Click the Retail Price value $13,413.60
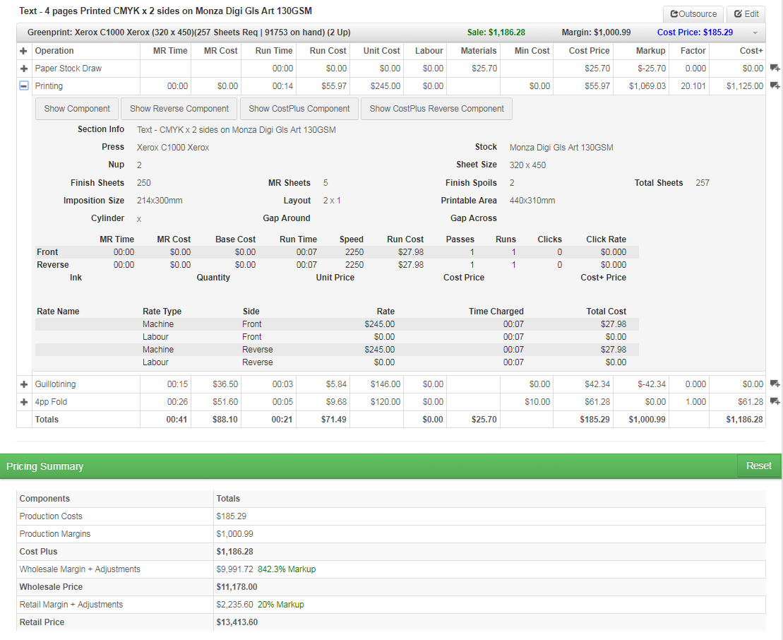783x640 pixels. pyautogui.click(x=237, y=622)
